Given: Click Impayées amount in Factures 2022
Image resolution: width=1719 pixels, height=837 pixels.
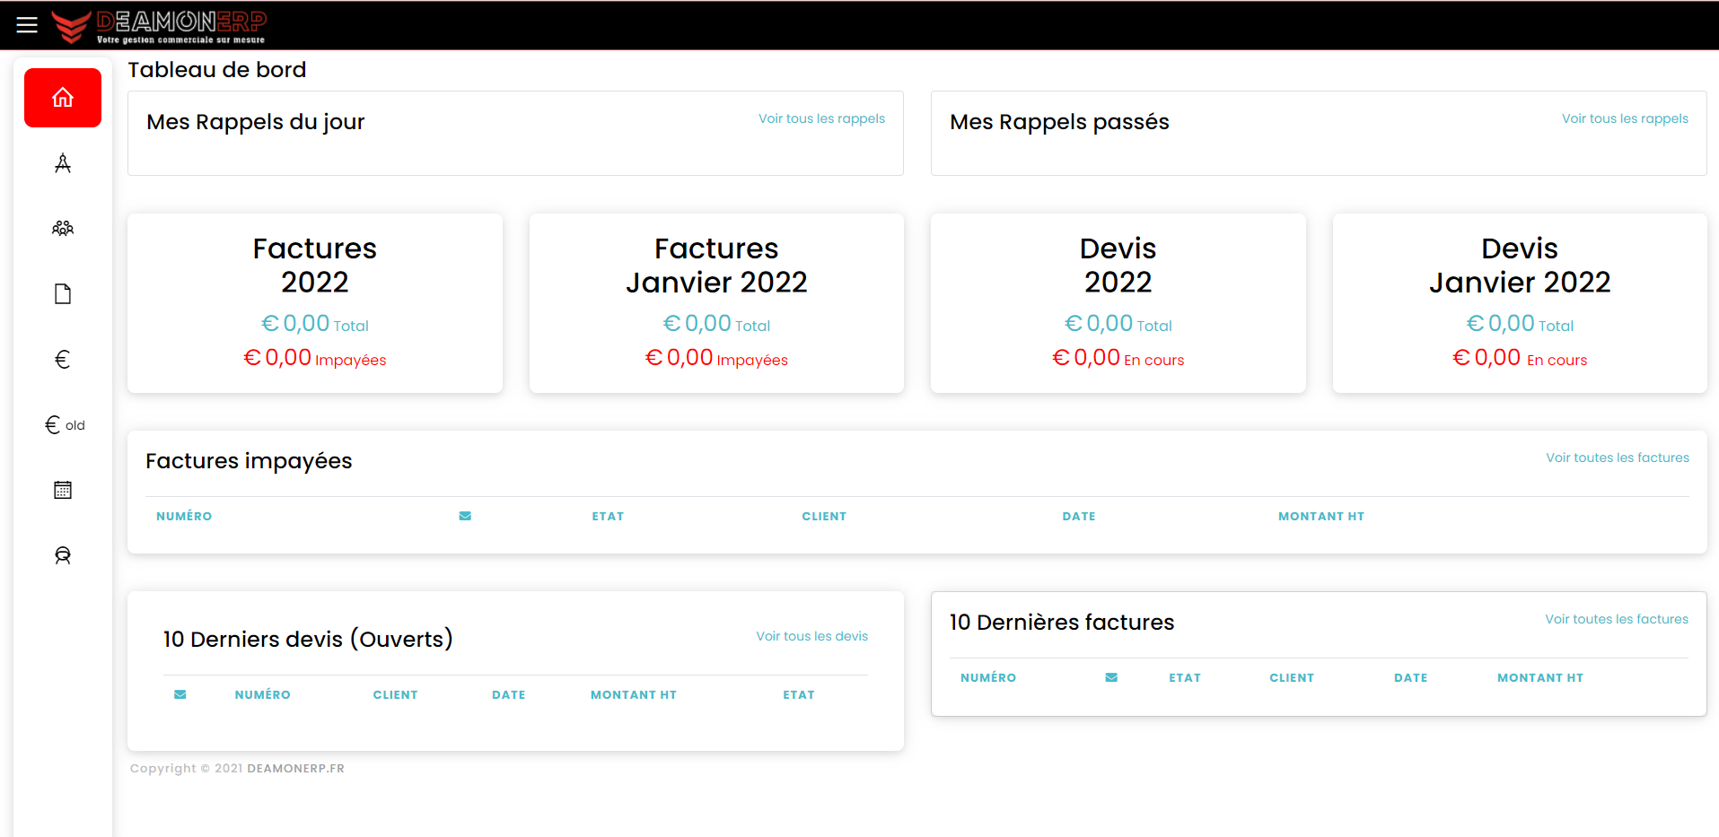Looking at the screenshot, I should 315,358.
